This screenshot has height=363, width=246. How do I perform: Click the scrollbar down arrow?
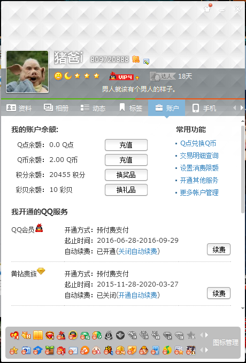243,308
